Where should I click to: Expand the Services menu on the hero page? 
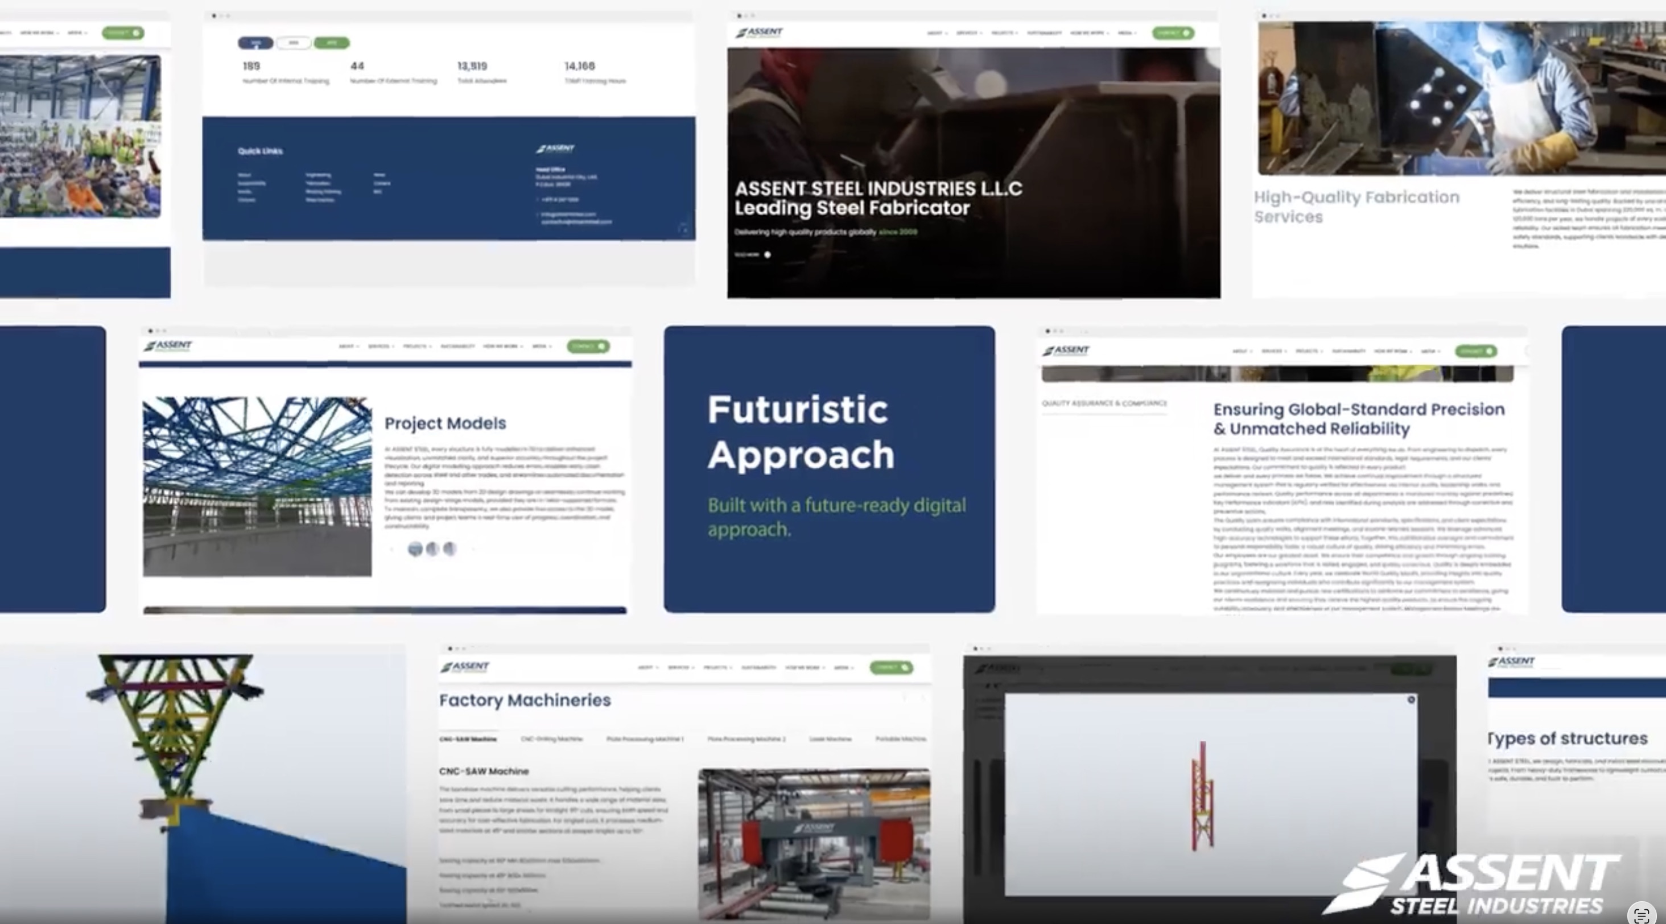[x=969, y=33]
